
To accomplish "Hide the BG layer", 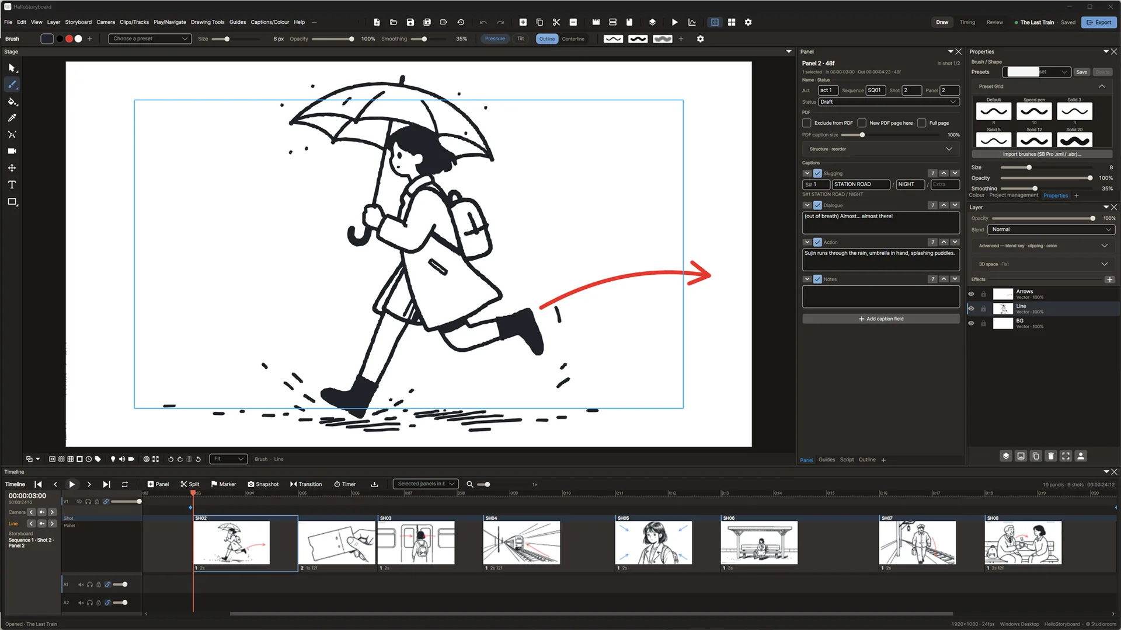I will tap(972, 323).
